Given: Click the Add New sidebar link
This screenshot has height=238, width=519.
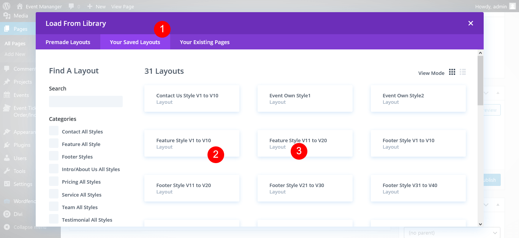Looking at the screenshot, I should pyautogui.click(x=15, y=54).
